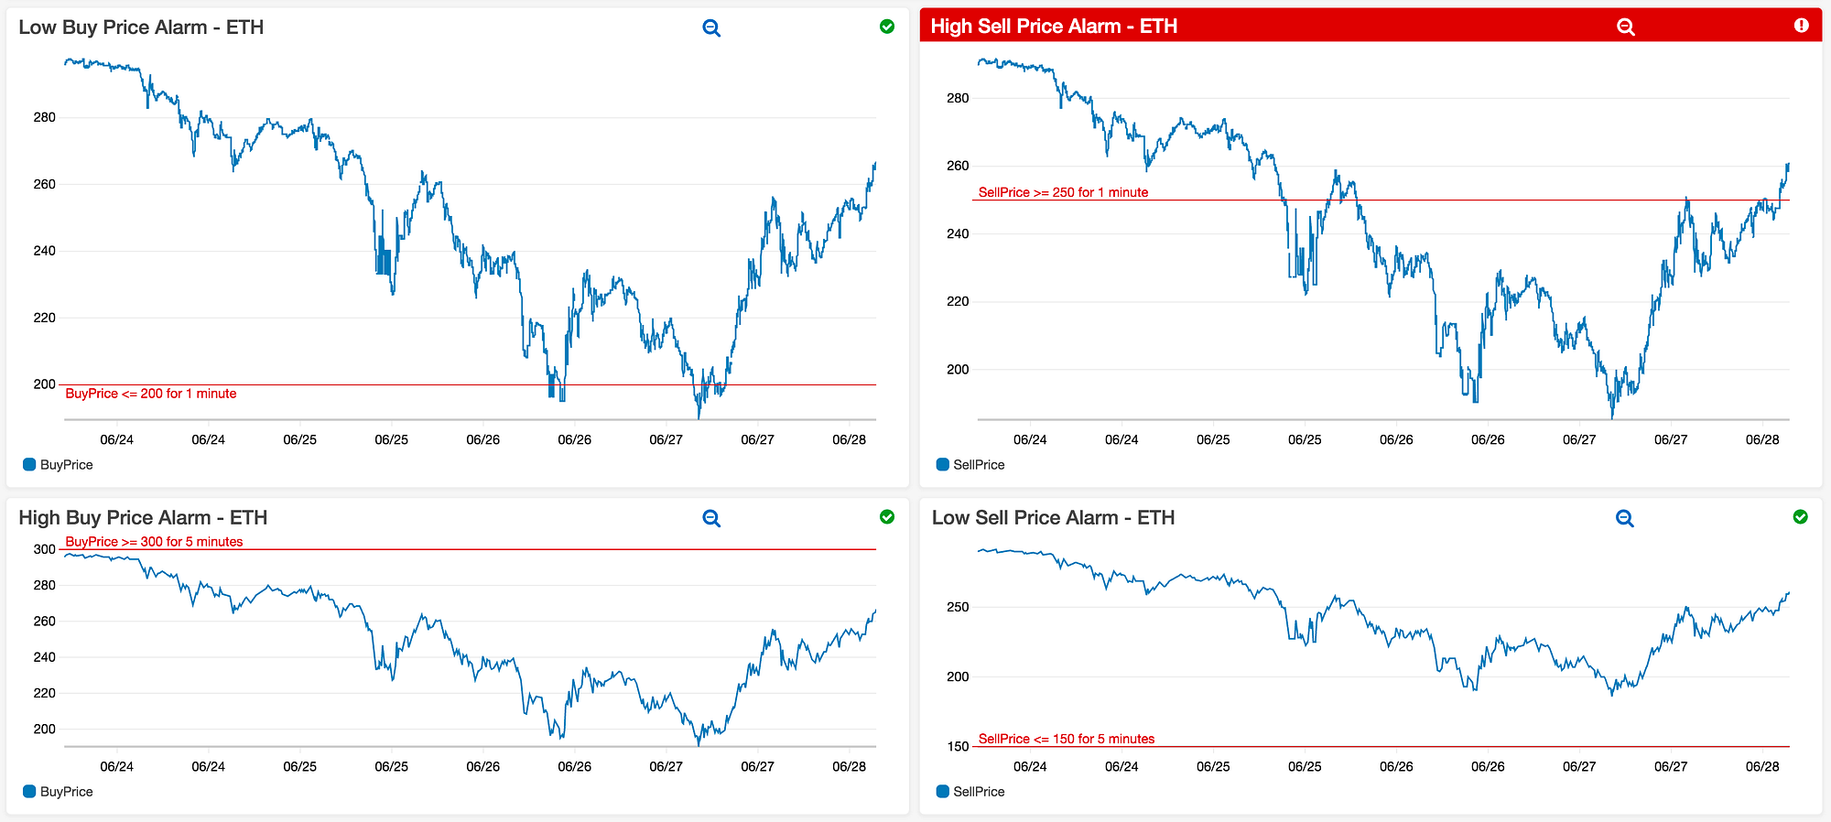Open the High Sell Price Alarm - ETH title

pyautogui.click(x=1054, y=27)
